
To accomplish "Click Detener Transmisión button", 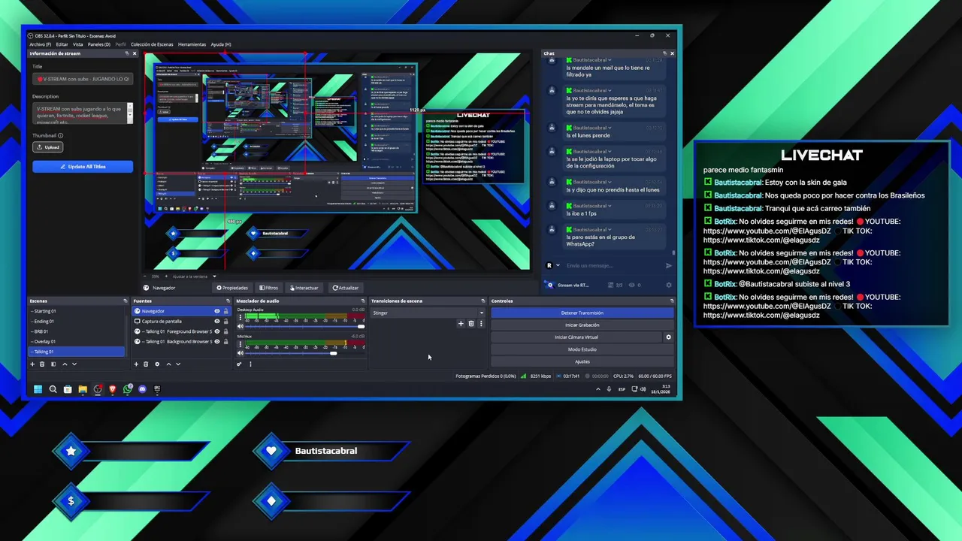I will tap(582, 313).
